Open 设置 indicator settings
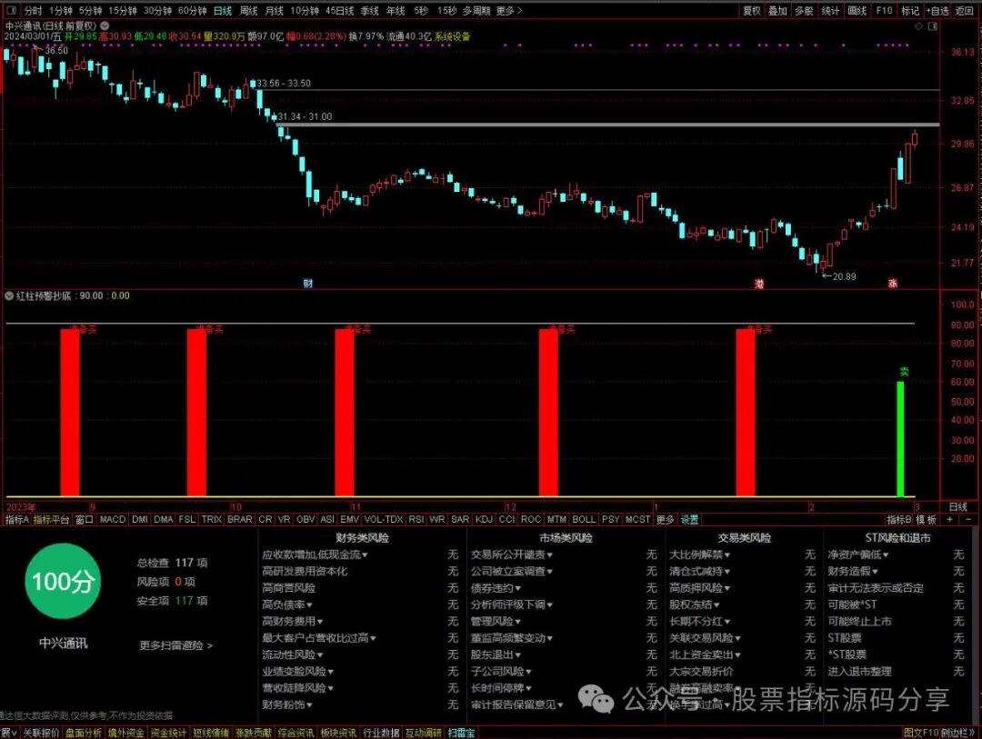The height and width of the screenshot is (739, 982). (x=689, y=519)
